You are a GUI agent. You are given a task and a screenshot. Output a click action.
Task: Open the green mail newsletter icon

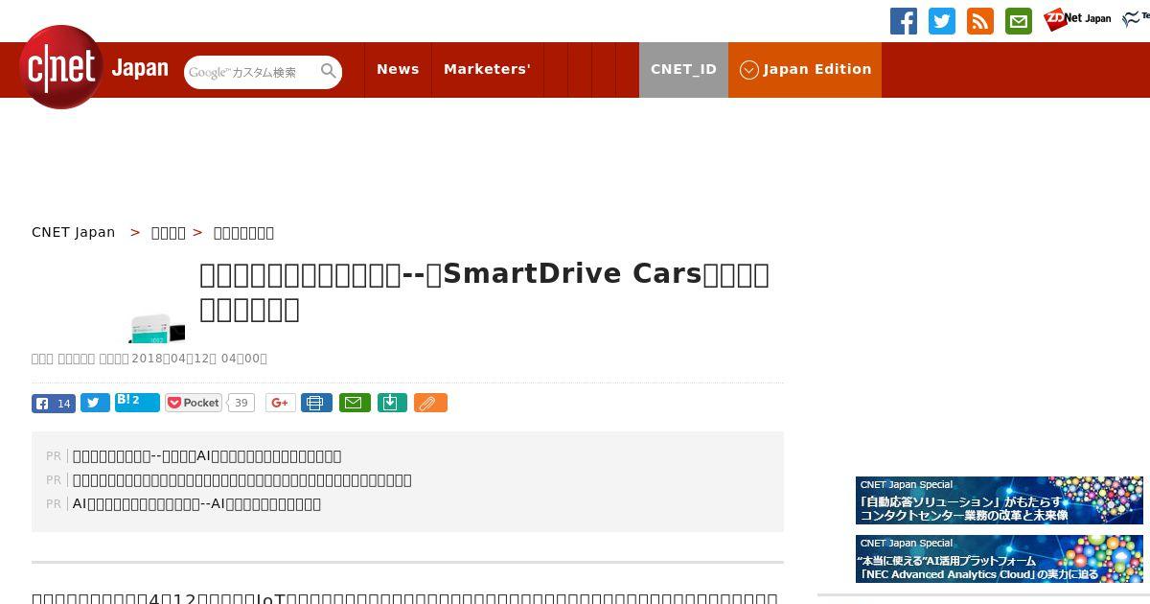point(1019,21)
